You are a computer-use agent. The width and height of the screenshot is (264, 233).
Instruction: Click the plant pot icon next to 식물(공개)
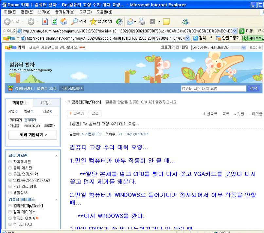[10, 88]
